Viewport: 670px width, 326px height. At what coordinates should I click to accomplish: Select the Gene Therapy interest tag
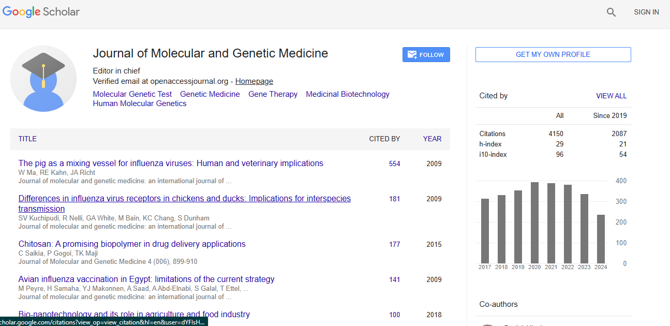pos(273,94)
